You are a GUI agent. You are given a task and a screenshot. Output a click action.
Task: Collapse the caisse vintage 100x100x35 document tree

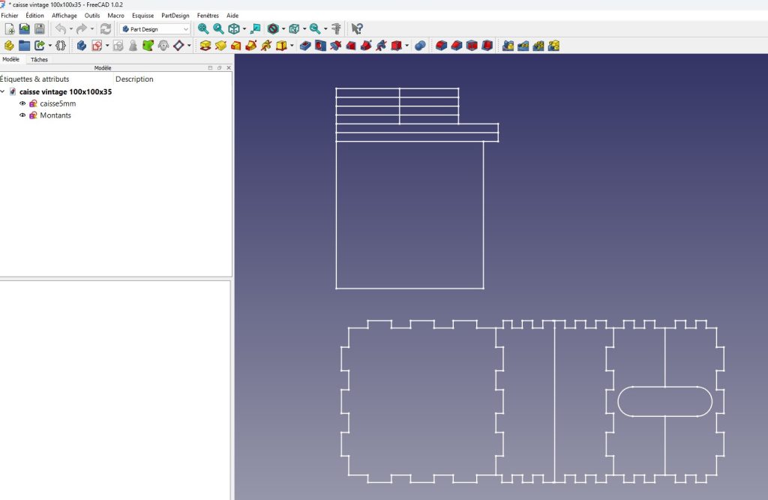click(3, 91)
